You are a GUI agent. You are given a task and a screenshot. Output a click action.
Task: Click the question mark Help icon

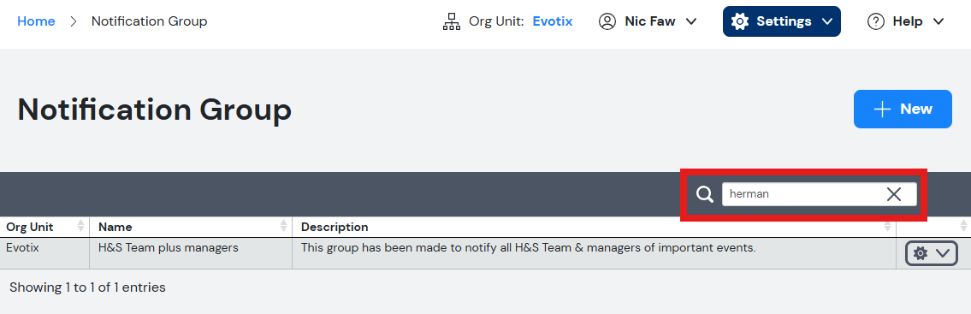coord(876,21)
